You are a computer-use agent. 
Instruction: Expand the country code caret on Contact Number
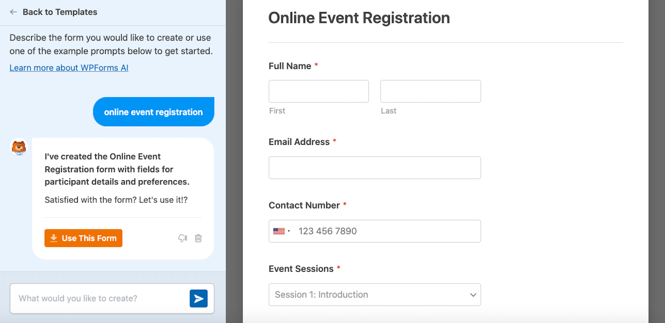(x=289, y=231)
